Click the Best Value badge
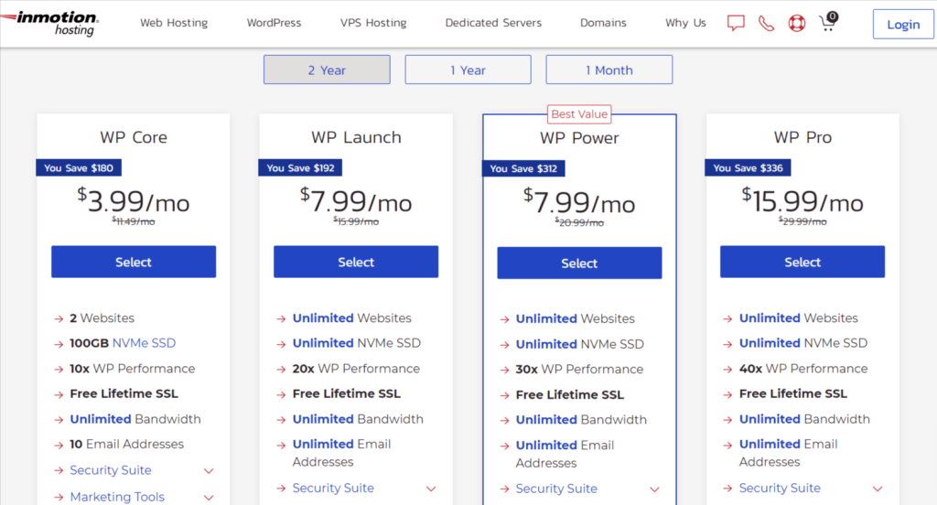 tap(579, 114)
